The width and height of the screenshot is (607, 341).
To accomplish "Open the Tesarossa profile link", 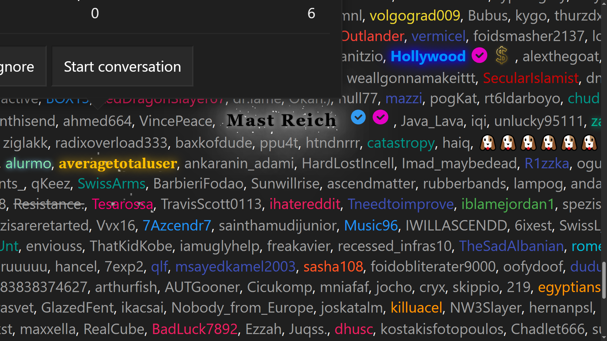I will (122, 204).
